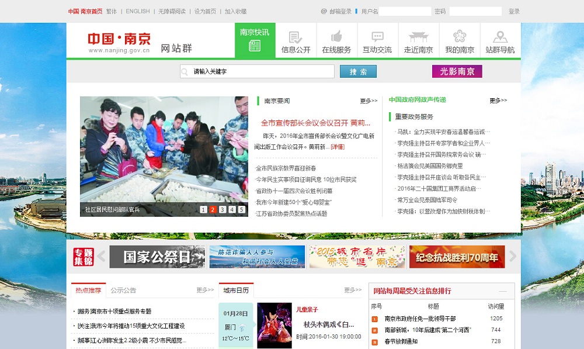The height and width of the screenshot is (349, 584).
Task: Switch slideshow to image 1
Action: [x=203, y=209]
